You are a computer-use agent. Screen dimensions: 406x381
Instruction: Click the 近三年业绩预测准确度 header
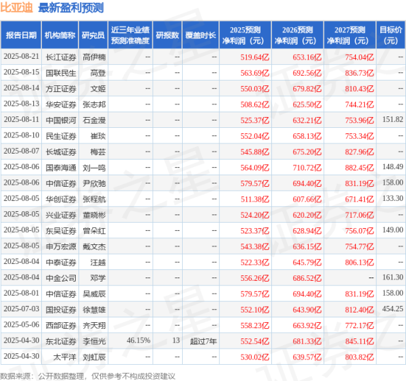tap(130, 35)
